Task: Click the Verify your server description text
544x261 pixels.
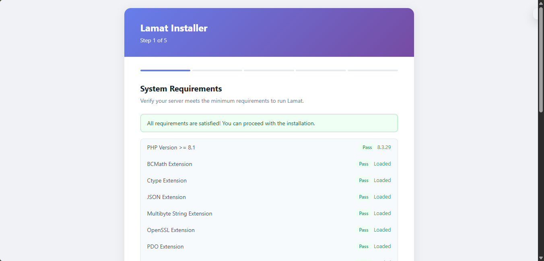Action: tap(222, 101)
